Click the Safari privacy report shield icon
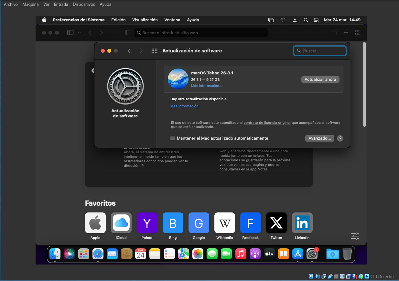 (127, 33)
